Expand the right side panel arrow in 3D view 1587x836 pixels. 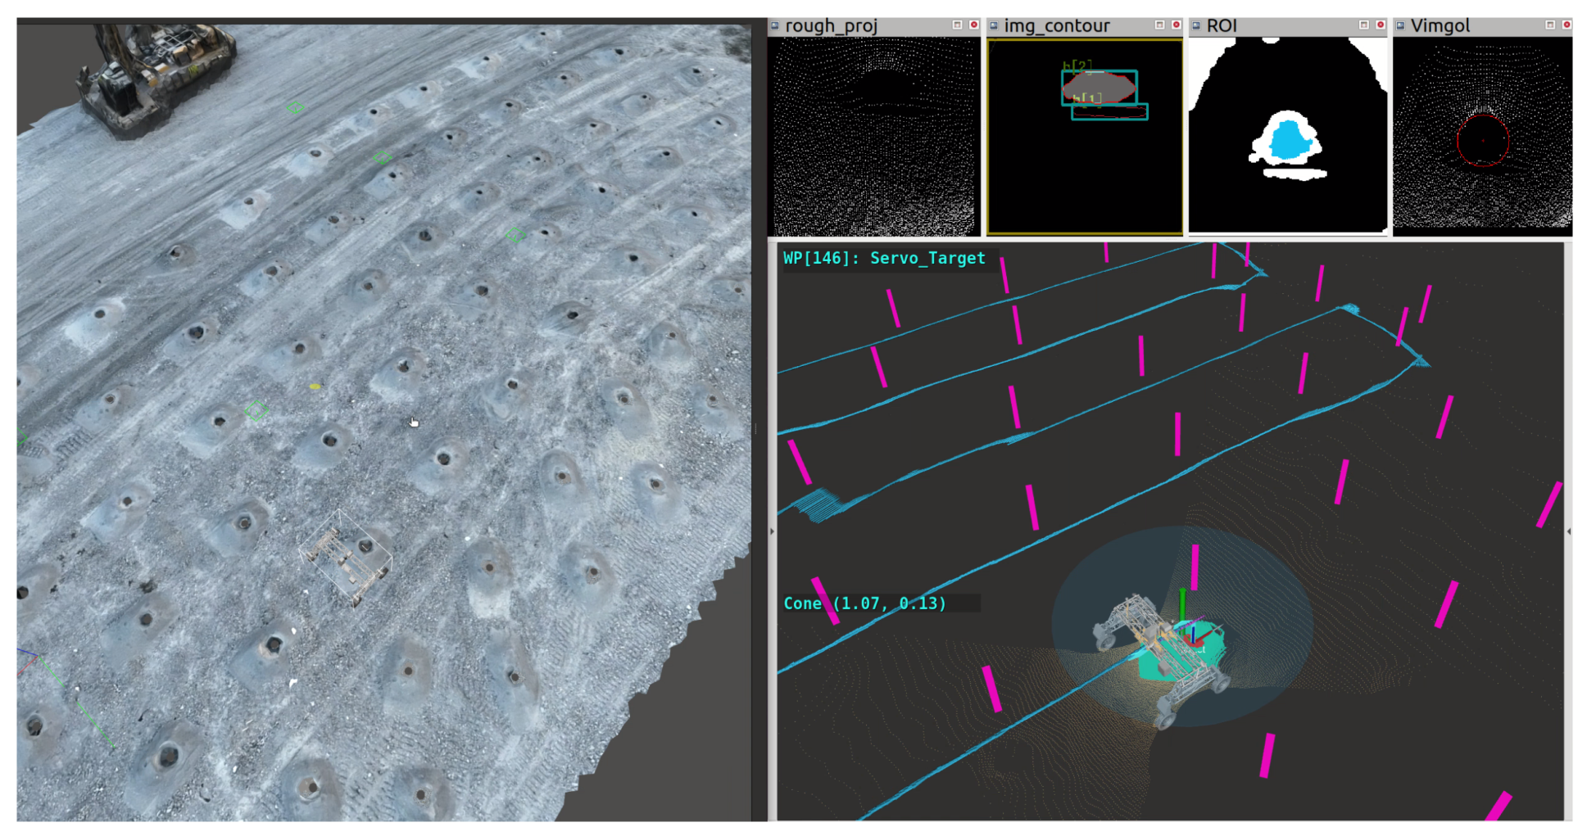(1568, 531)
